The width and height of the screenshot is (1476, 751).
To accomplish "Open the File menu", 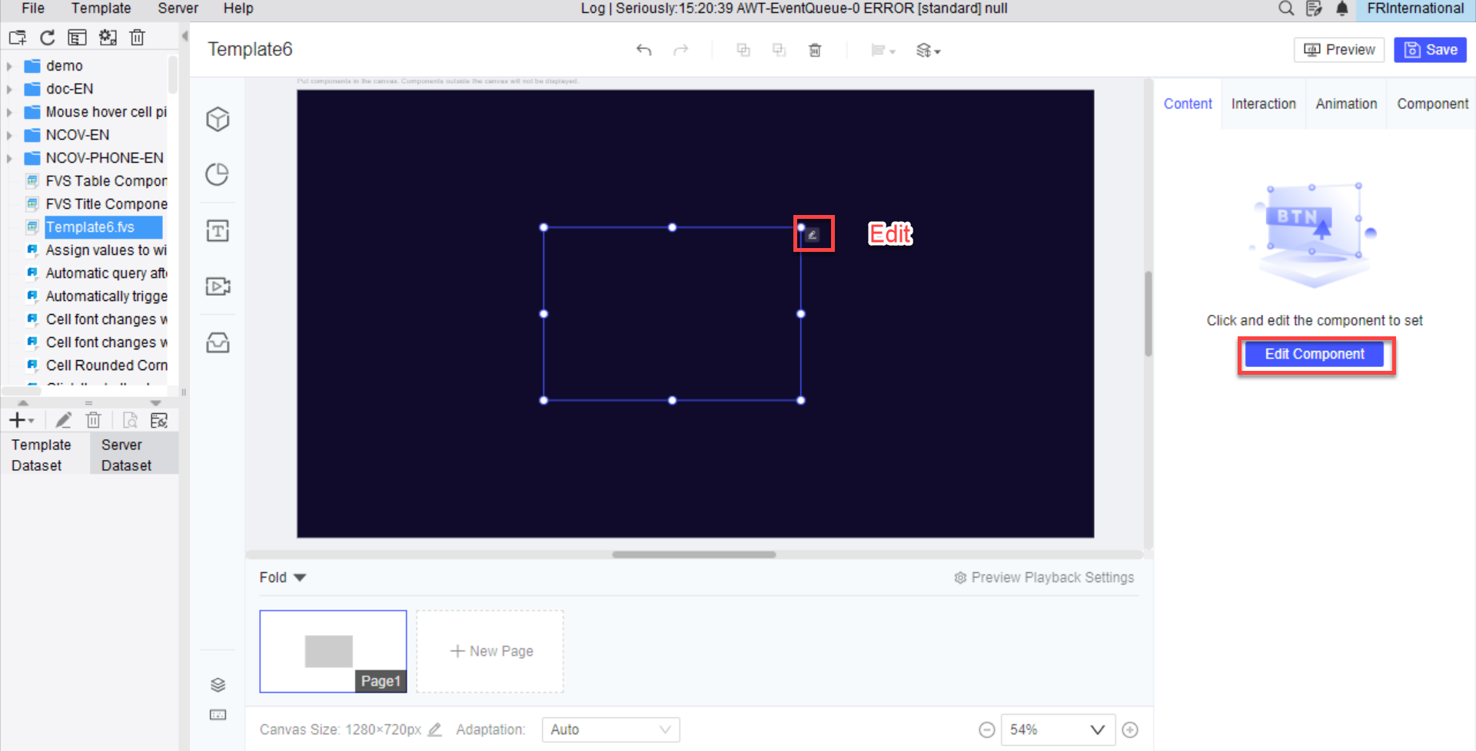I will click(x=33, y=8).
